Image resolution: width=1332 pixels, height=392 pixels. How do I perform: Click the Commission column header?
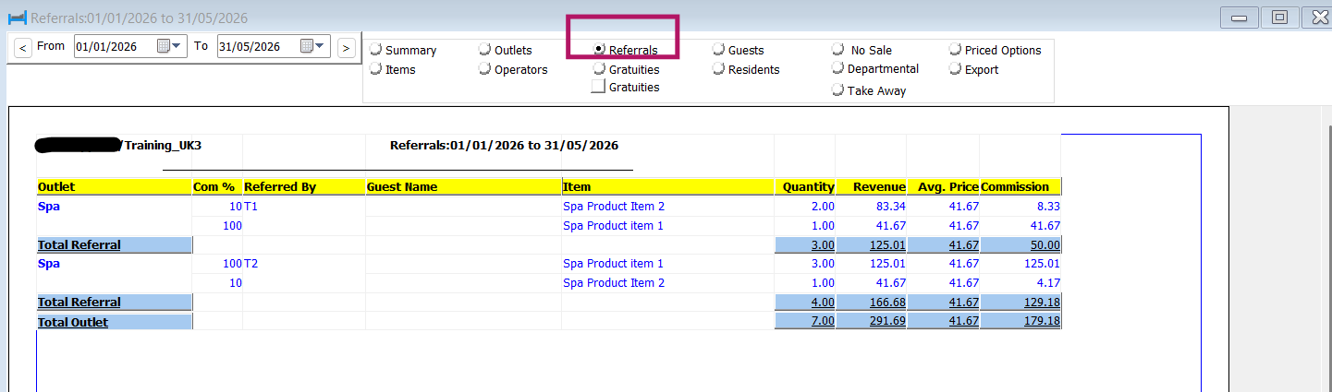pos(1020,186)
